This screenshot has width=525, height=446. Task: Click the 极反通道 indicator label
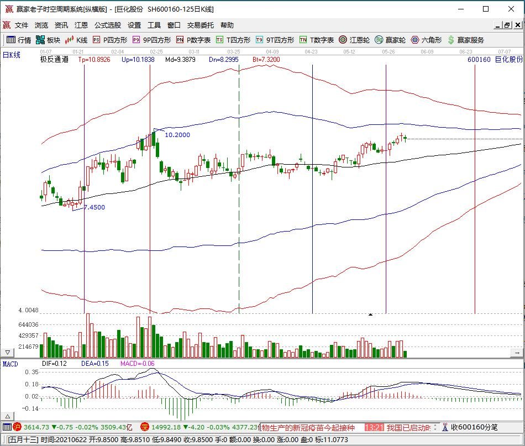tap(54, 59)
